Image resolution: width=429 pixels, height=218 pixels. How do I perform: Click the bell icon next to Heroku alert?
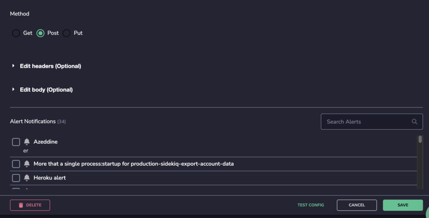(x=26, y=177)
